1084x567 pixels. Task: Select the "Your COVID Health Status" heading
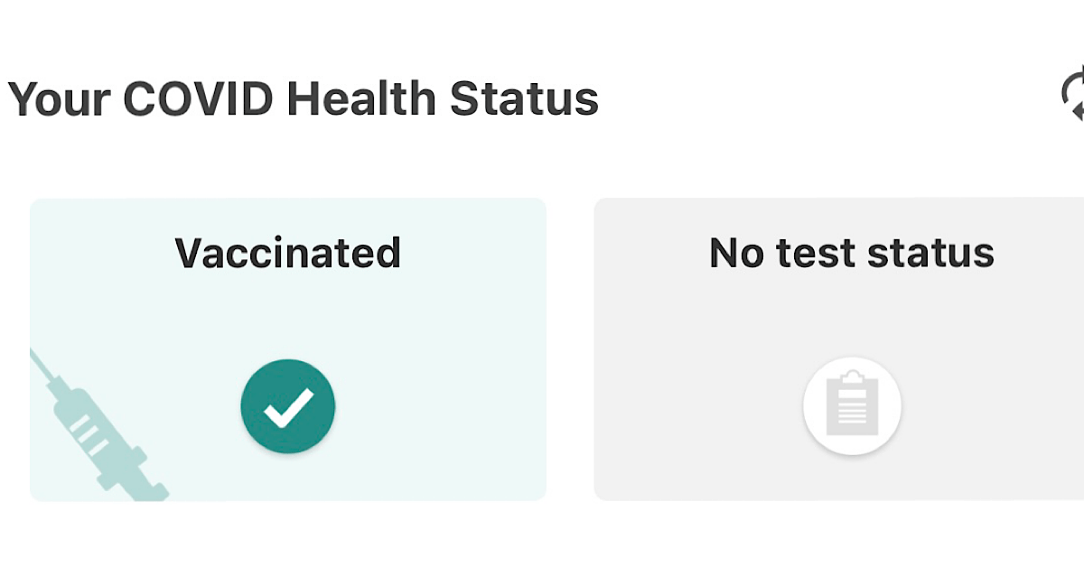304,98
